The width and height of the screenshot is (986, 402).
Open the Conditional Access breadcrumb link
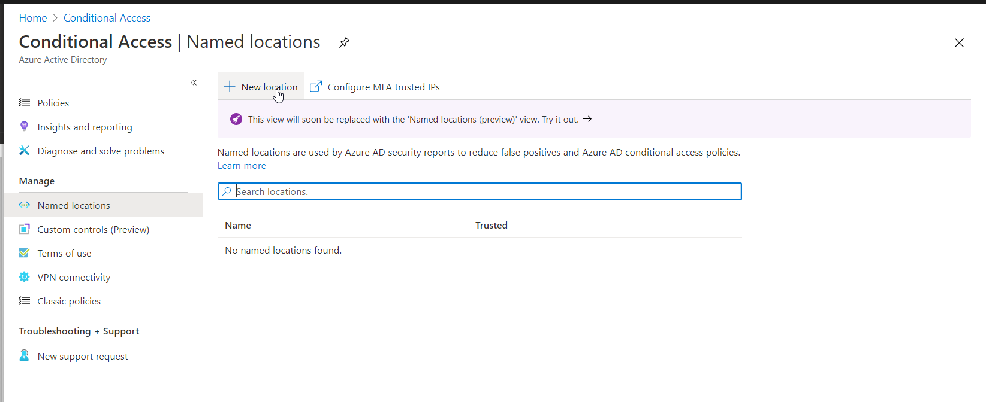(x=107, y=18)
